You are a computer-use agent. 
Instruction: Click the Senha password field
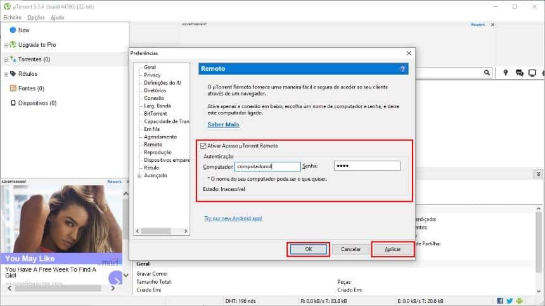[367, 166]
